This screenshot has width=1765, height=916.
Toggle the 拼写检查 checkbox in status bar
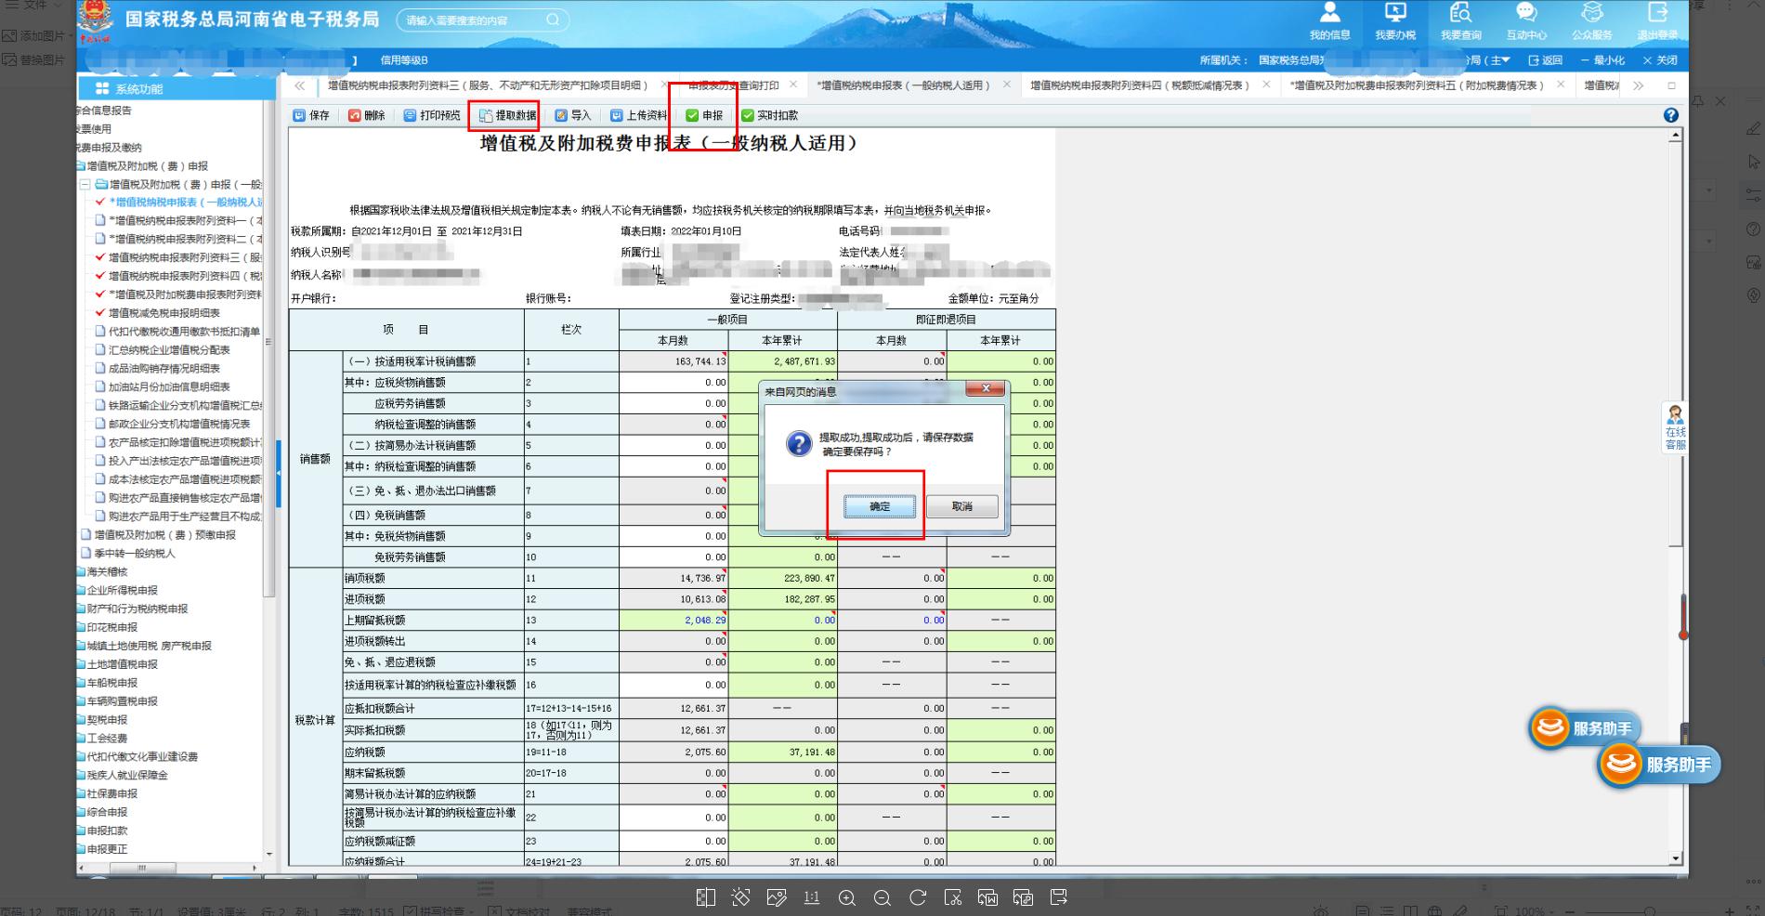[x=412, y=910]
